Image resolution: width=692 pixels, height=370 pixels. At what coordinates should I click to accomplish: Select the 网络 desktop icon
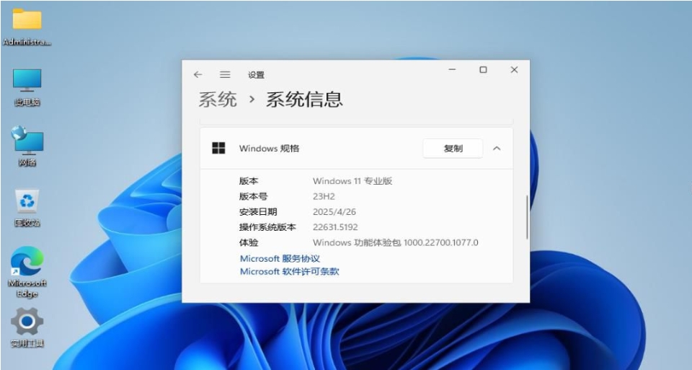[27, 141]
